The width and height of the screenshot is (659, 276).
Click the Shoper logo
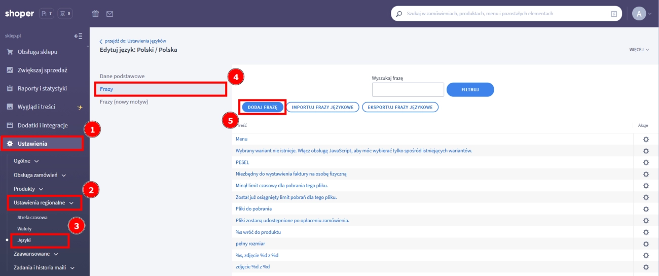(19, 14)
